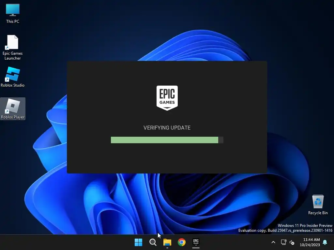Viewport: 334px width, 250px height.
Task: Click the Epic Games taskbar icon
Action: pyautogui.click(x=196, y=242)
